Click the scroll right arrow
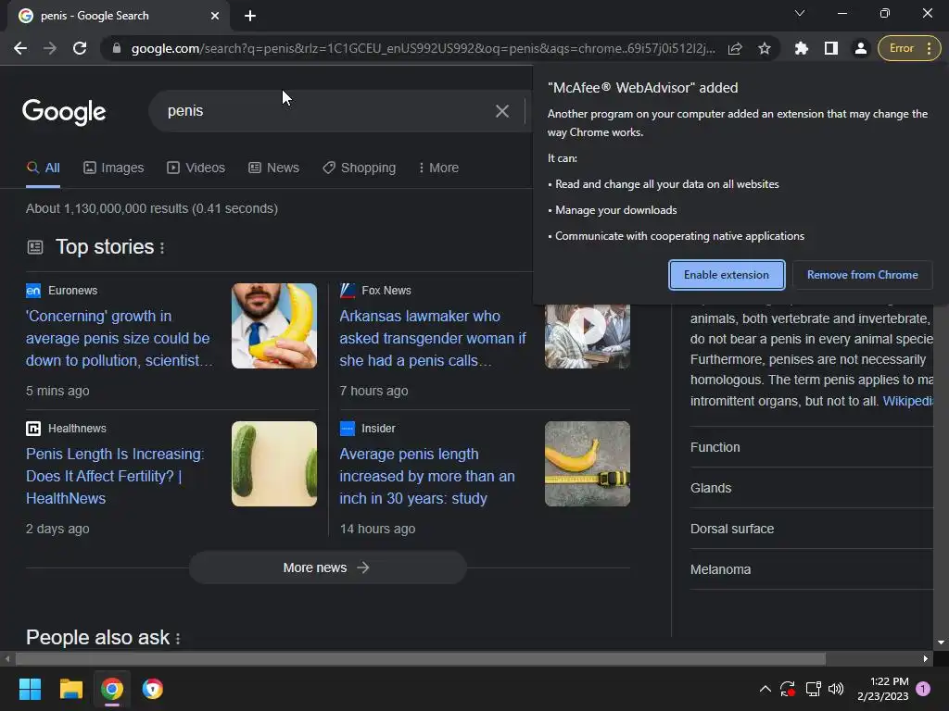 [x=926, y=658]
